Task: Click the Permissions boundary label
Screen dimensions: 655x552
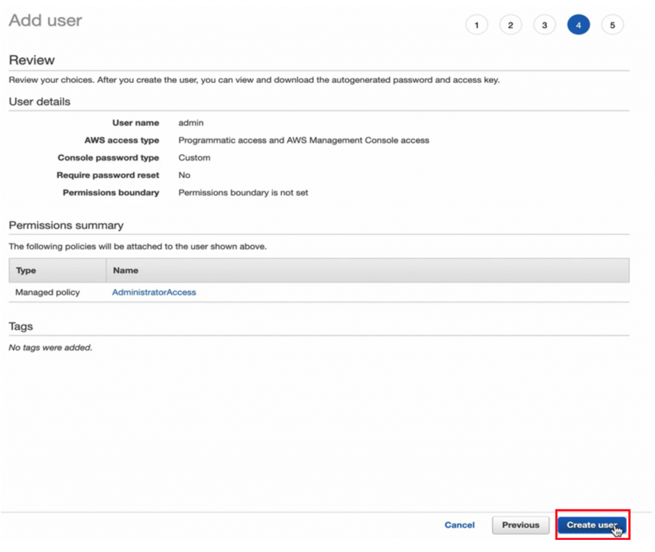Action: [x=111, y=193]
